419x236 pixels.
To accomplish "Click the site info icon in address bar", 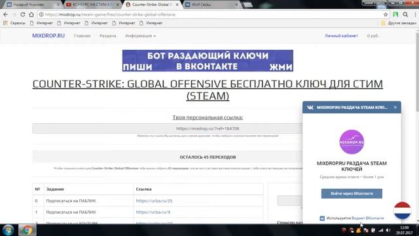I will (41, 14).
